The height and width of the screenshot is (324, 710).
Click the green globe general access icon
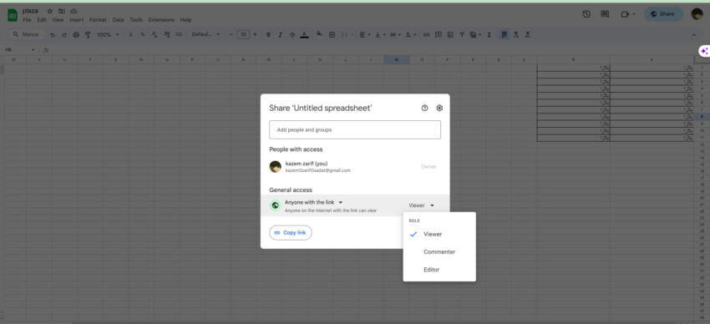[x=275, y=205]
